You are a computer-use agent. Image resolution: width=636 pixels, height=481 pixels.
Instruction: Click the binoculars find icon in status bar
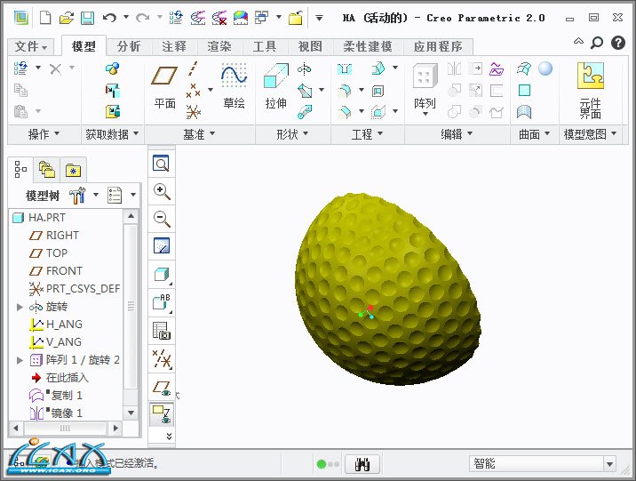click(362, 463)
